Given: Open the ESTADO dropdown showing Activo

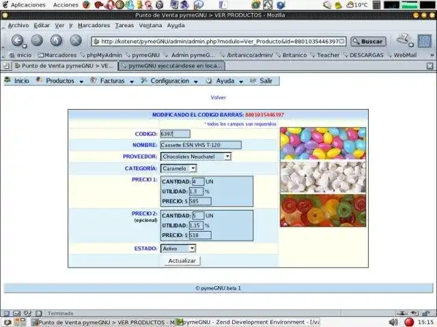Looking at the screenshot, I should tap(178, 248).
